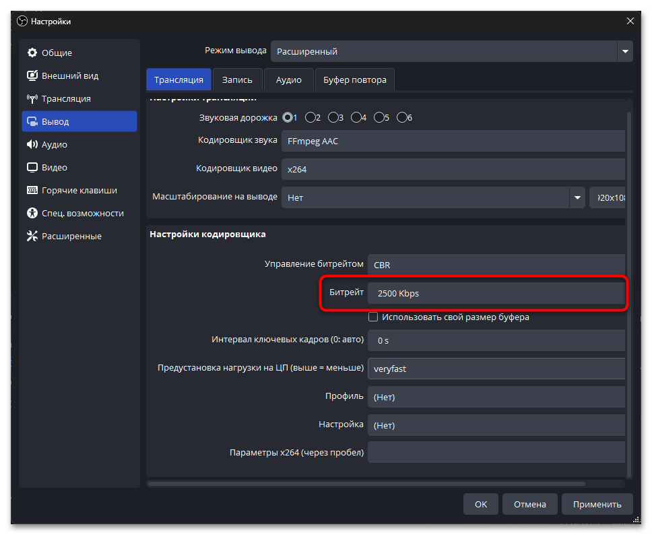Open the Трансляция stream antenna icon
Viewport: 652px width, 535px height.
[32, 98]
